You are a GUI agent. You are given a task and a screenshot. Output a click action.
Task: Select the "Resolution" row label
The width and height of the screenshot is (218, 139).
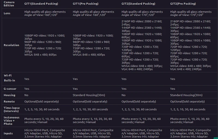tap(11, 45)
